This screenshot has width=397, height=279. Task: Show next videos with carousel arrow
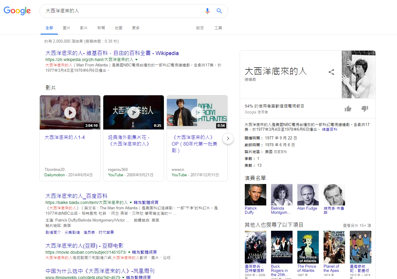[228, 138]
